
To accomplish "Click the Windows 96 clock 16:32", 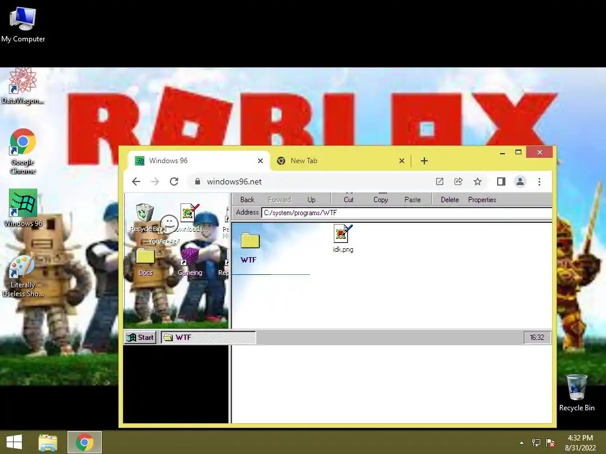I will click(x=537, y=338).
